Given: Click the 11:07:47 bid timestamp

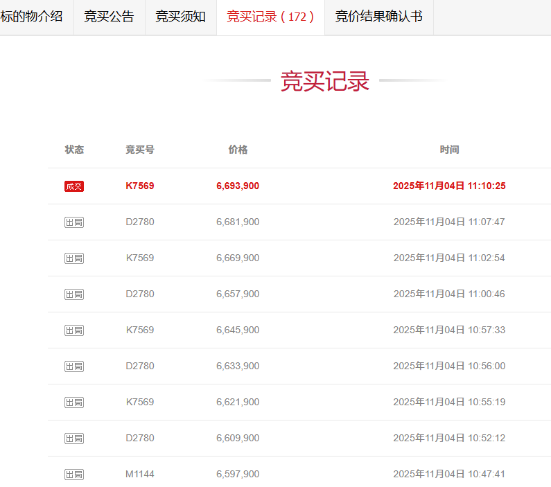Looking at the screenshot, I should pos(449,222).
